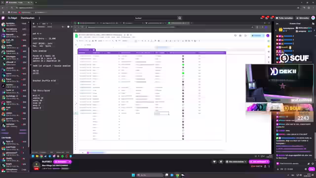Click the Sheets comments icon
Image resolution: width=316 pixels, height=178 pixels.
pyautogui.click(x=240, y=36)
